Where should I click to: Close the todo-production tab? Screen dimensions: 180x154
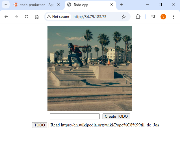(58, 5)
